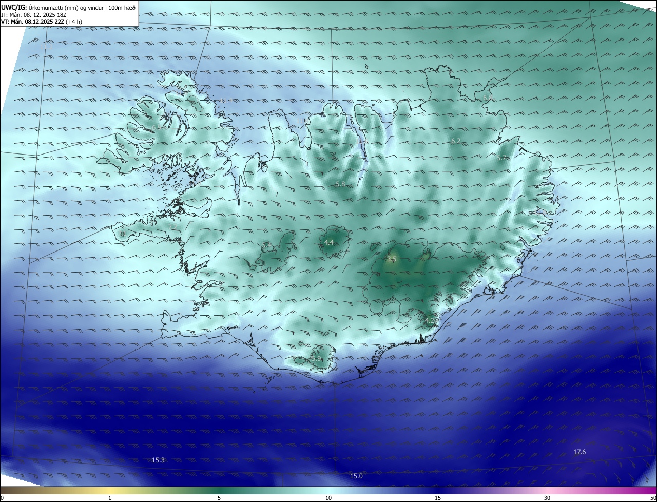Click the 6.9 value in the Westfjords
Screen dimensions: 657x502
coord(156,127)
